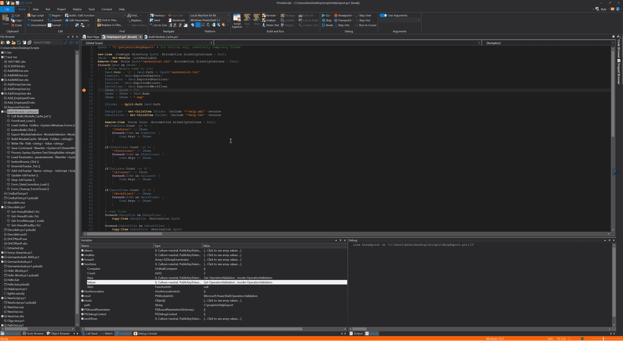Open the Script Explorer

pyautogui.click(x=237, y=20)
